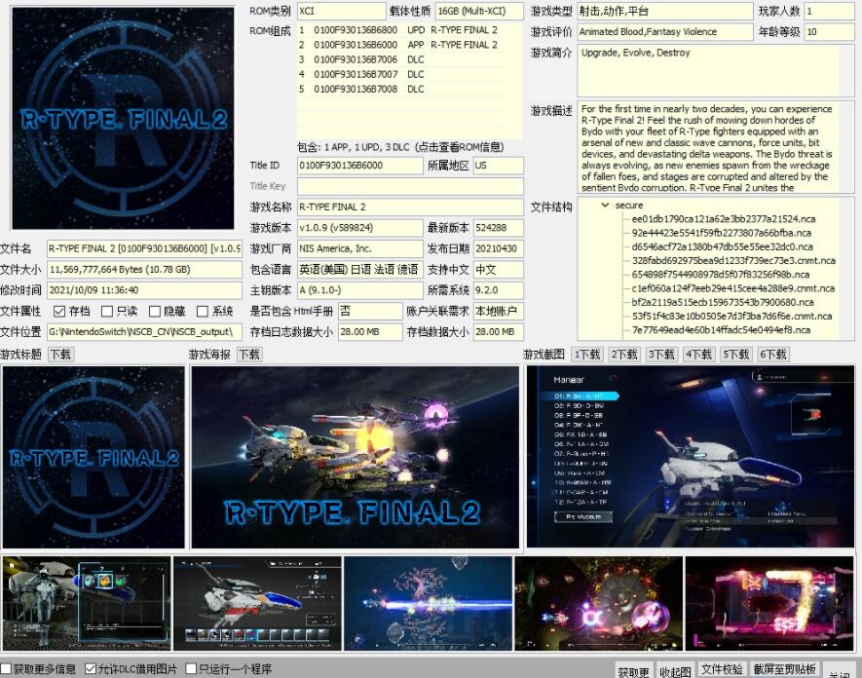Click the 文件位置 path field
The width and height of the screenshot is (862, 678).
click(144, 332)
